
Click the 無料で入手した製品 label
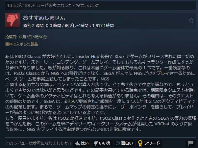[21, 44]
